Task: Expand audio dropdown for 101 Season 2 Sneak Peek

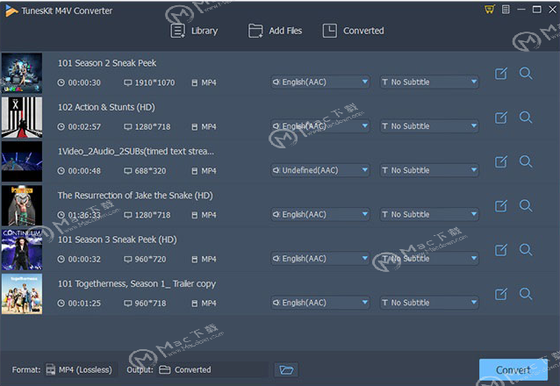Action: [320, 82]
